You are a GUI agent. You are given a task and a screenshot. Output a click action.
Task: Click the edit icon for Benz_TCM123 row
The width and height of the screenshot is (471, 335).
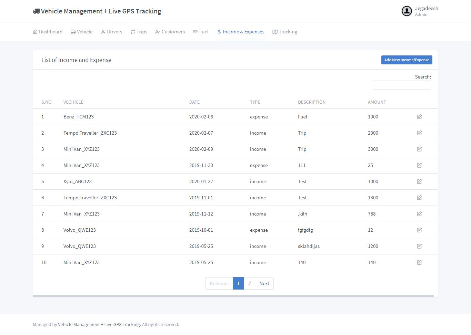coord(419,117)
